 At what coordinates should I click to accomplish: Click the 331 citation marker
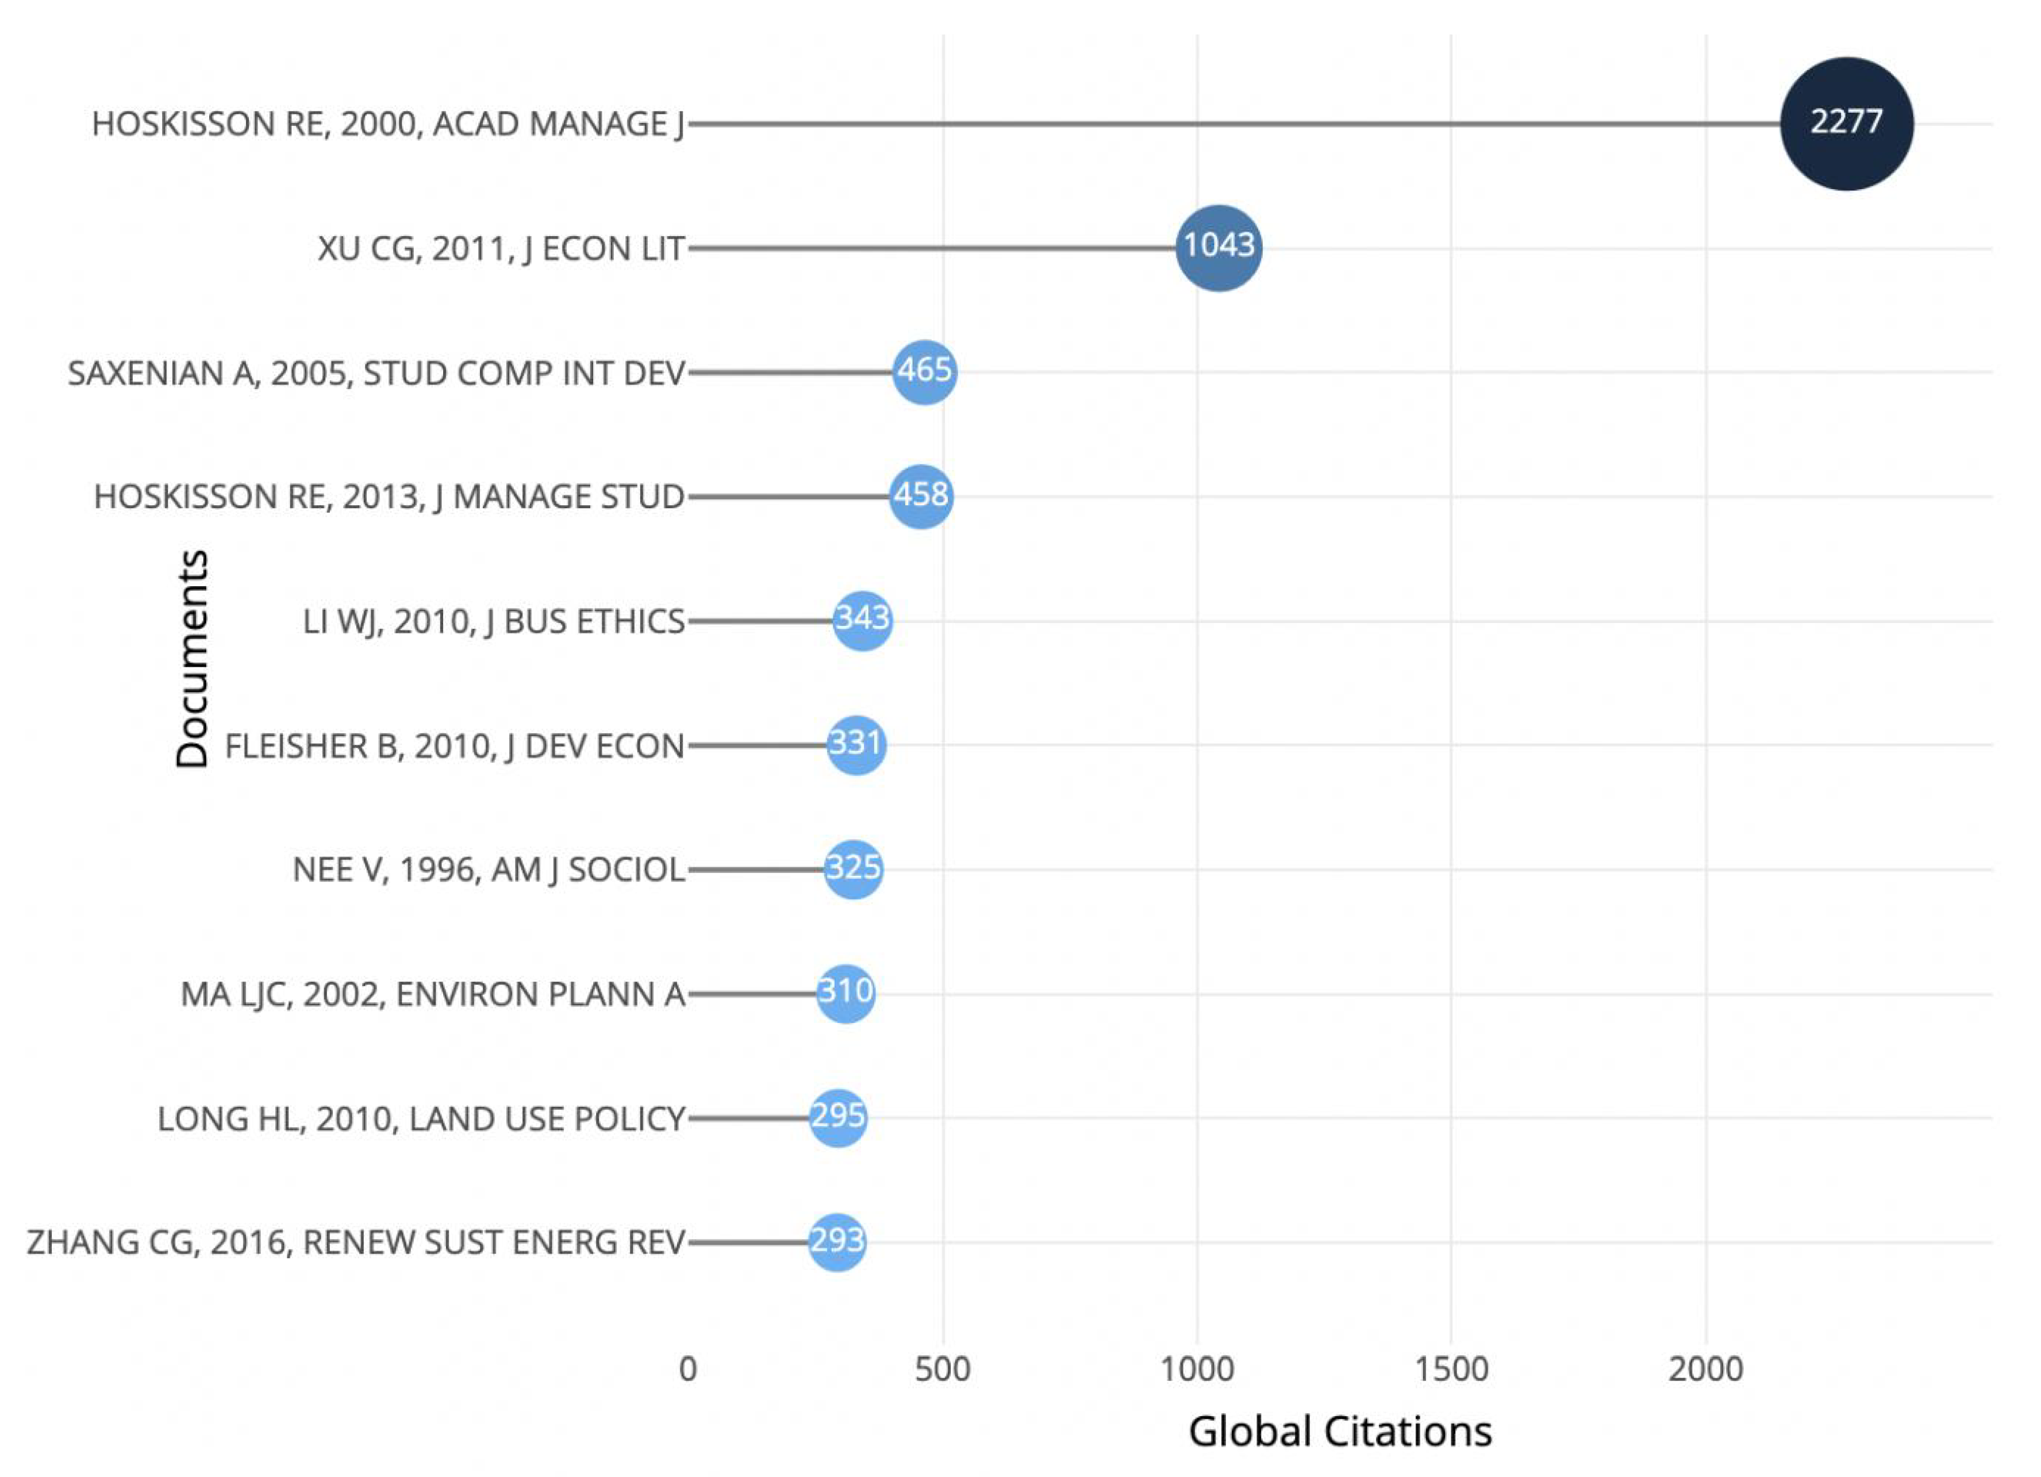point(856,745)
